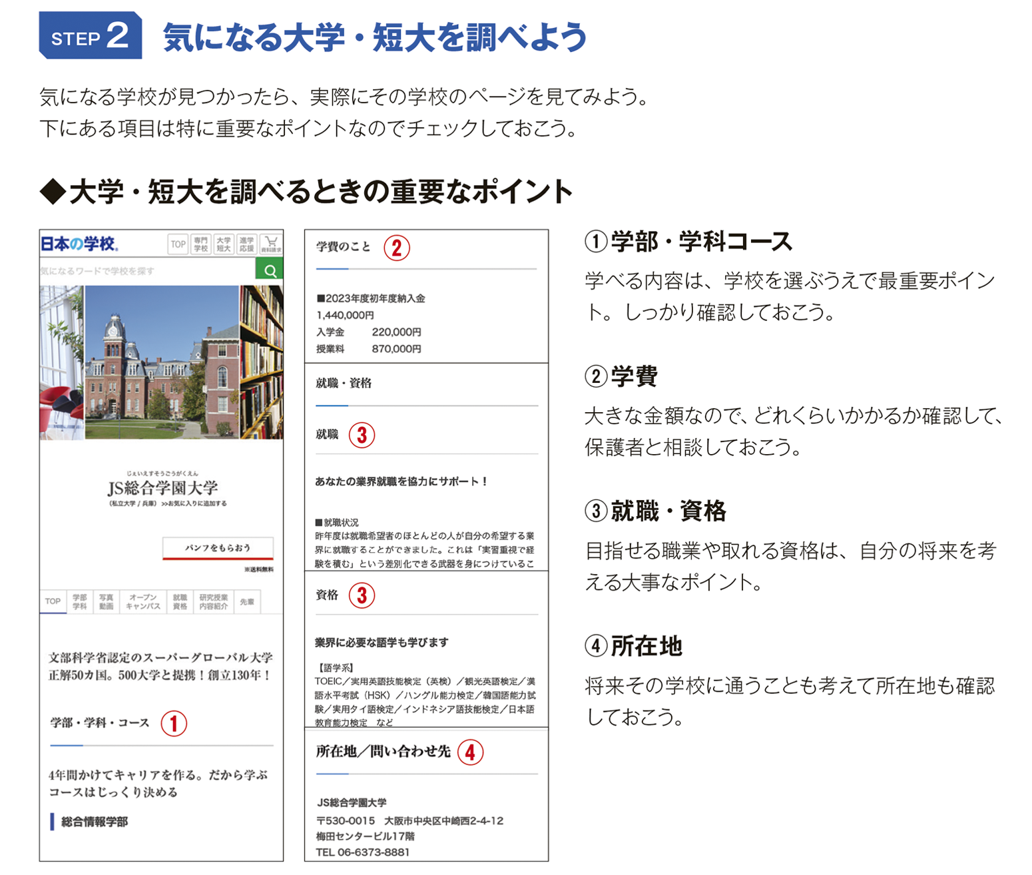The image size is (1032, 875).
Task: Select the red circled ① marker
Action: [x=175, y=723]
